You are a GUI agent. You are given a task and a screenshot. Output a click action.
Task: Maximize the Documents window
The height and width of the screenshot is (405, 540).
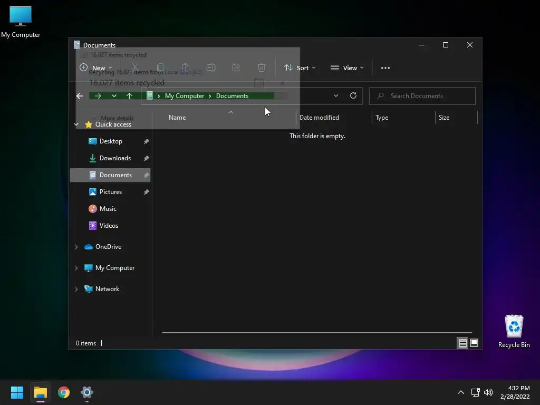[x=445, y=45]
